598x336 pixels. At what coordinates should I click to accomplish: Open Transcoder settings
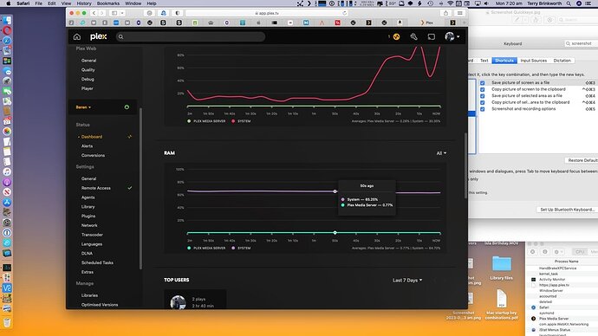[x=92, y=235]
